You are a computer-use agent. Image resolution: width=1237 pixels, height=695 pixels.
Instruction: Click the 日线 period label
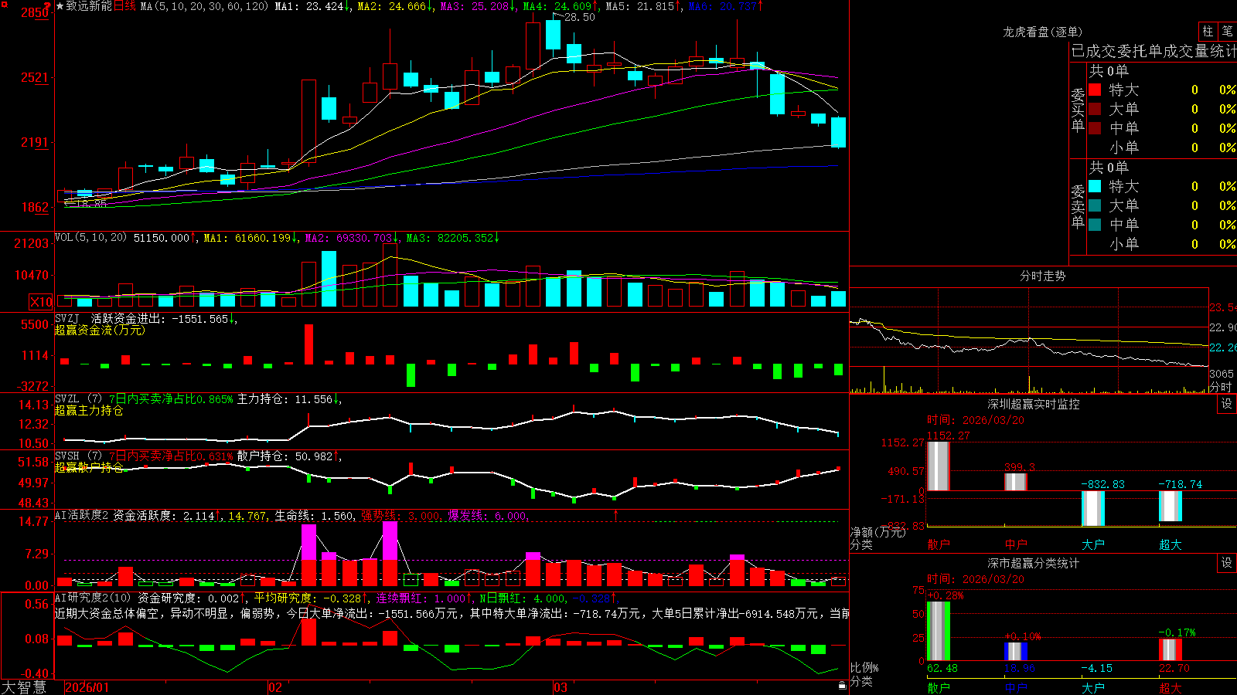[124, 6]
